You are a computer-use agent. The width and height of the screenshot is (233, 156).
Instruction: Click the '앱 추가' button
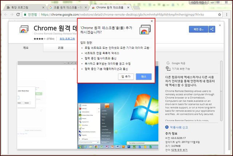(126, 77)
